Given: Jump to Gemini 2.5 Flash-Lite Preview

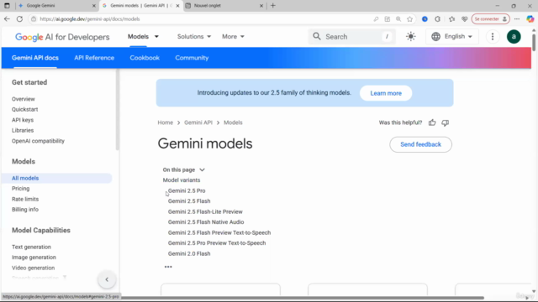Looking at the screenshot, I should tap(205, 211).
